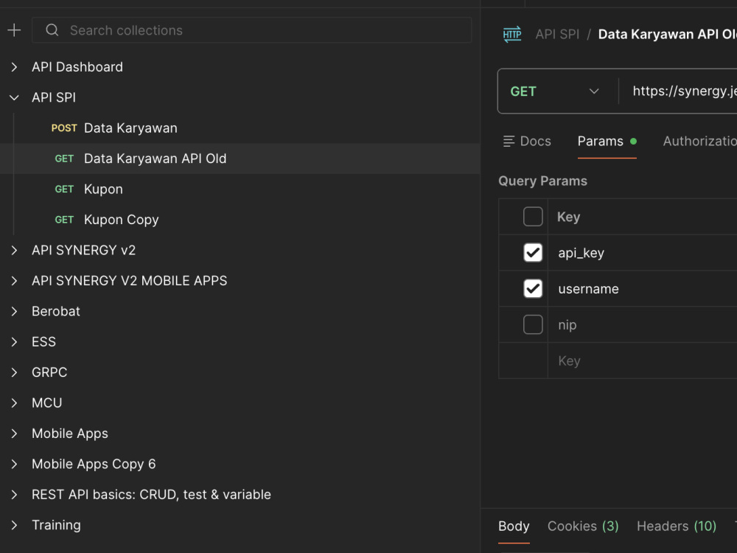The image size is (737, 553).
Task: Enable the nip parameter checkbox
Action: [x=533, y=324]
